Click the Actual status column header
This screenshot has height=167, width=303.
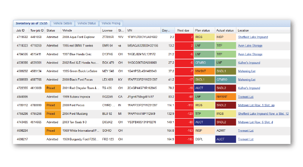(225, 30)
